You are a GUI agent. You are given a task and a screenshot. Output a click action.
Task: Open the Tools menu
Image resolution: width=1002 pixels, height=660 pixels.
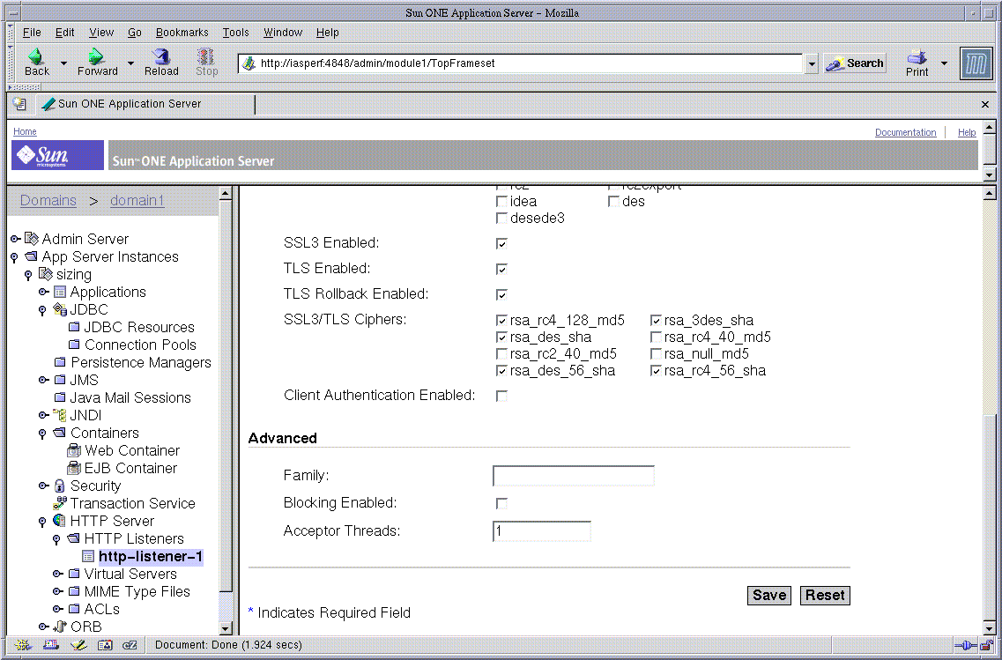click(236, 33)
